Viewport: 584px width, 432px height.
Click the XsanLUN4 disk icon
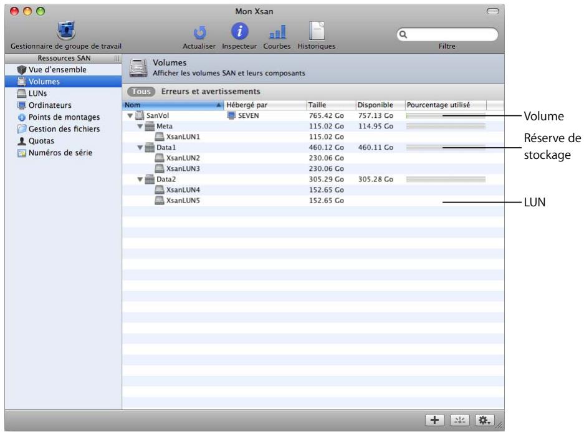coord(160,190)
